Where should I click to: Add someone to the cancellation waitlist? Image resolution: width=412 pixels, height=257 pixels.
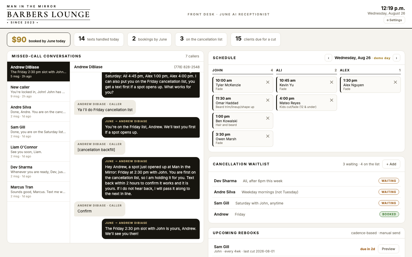pos(391,164)
